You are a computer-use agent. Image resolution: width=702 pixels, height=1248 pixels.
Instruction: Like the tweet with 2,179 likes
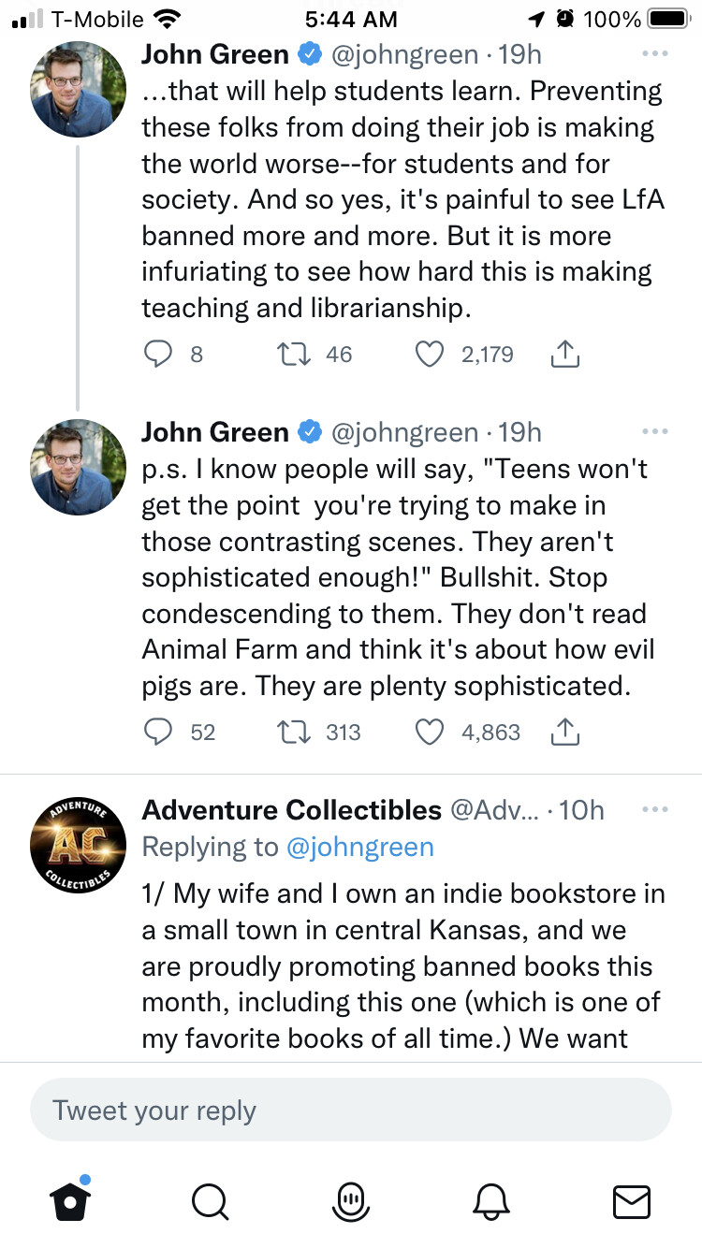(428, 354)
